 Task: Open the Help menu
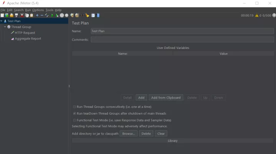click(58, 10)
